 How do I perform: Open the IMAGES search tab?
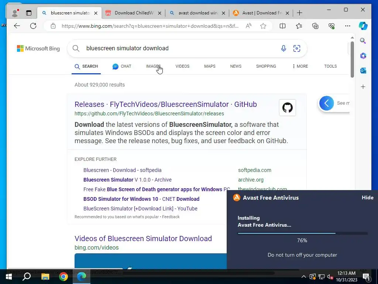153,67
